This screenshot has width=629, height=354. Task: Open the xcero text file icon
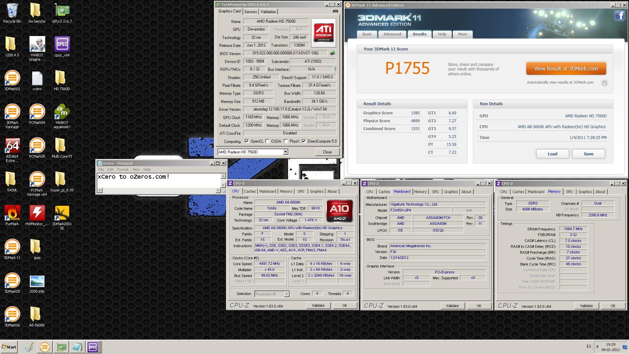coord(37,81)
